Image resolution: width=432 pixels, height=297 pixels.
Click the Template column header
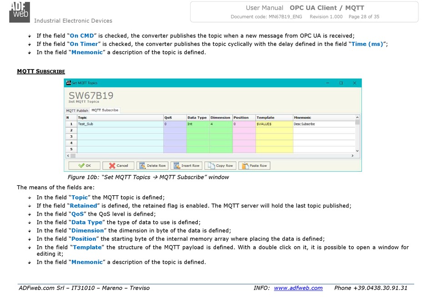[x=274, y=118]
